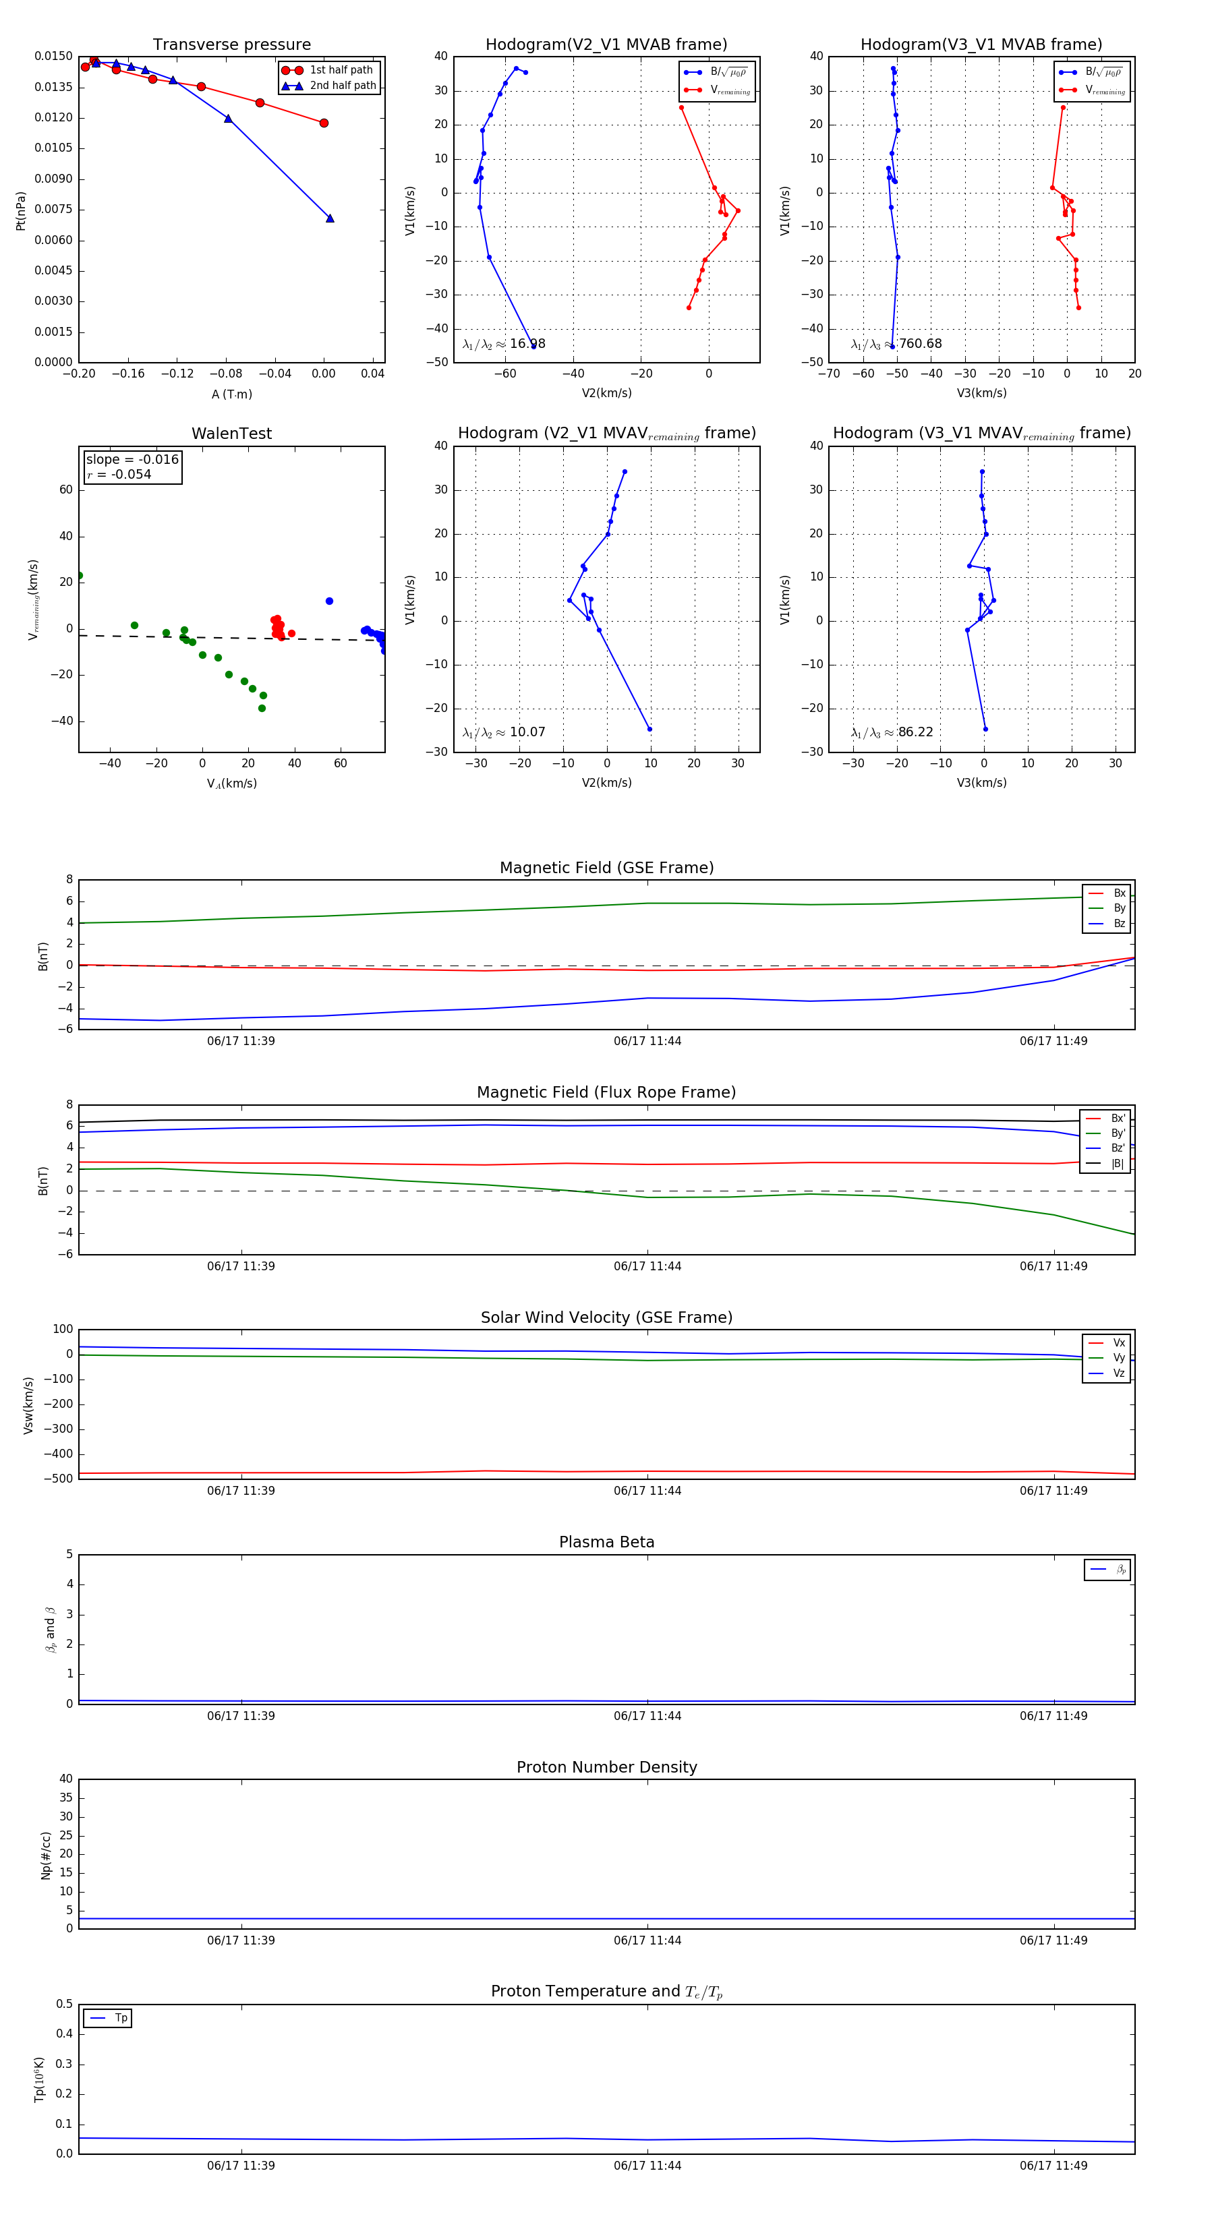
Task: Click the 'Bz' legend entry in GSE field plot
Action: pos(1107,923)
